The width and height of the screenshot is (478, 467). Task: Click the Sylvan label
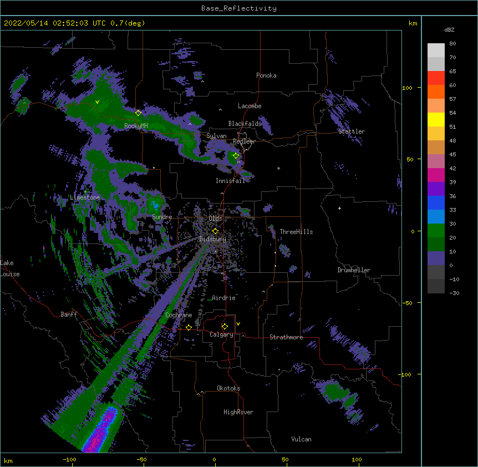(x=216, y=136)
